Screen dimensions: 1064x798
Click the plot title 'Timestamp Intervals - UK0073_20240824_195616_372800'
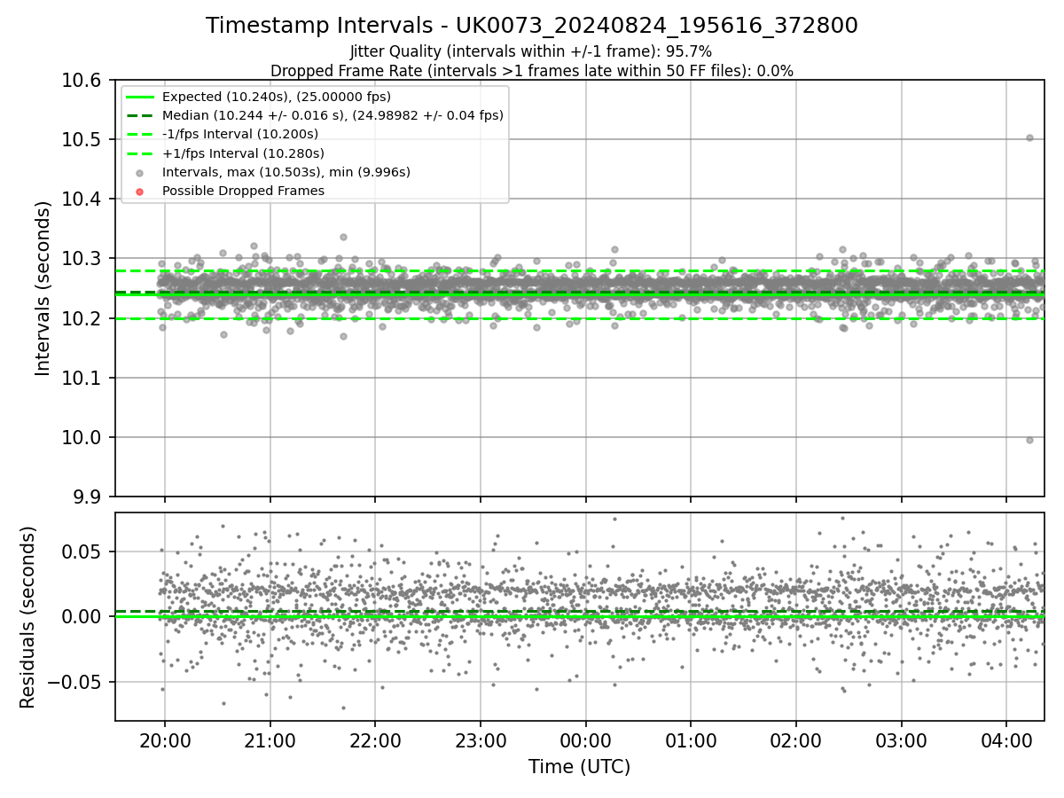tap(532, 26)
